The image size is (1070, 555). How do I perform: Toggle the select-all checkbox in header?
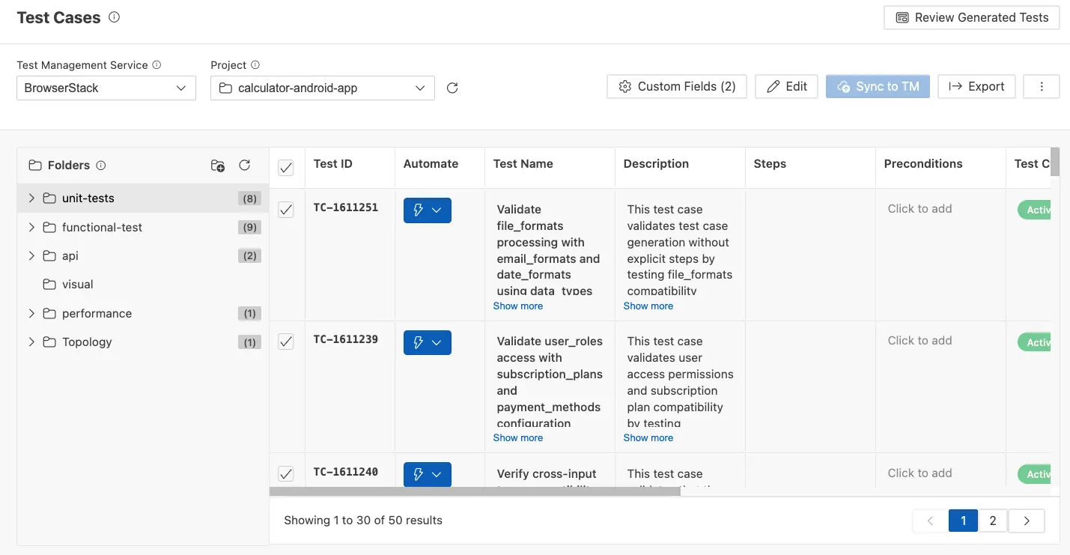tap(285, 168)
